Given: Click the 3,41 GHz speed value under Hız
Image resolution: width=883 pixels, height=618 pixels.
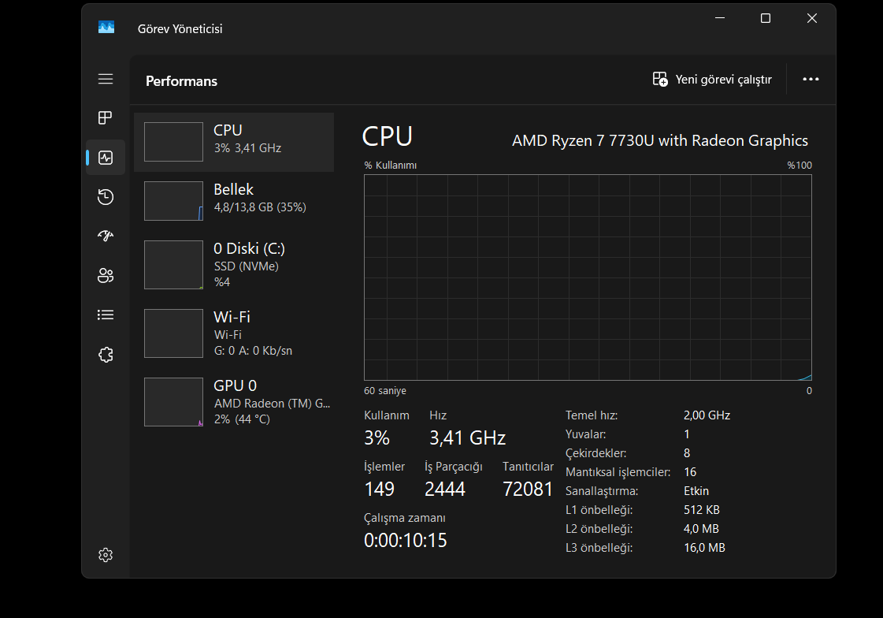Looking at the screenshot, I should click(x=467, y=437).
